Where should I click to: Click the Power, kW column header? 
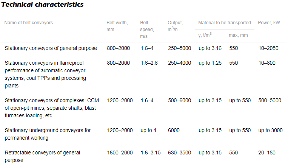tap(268, 23)
